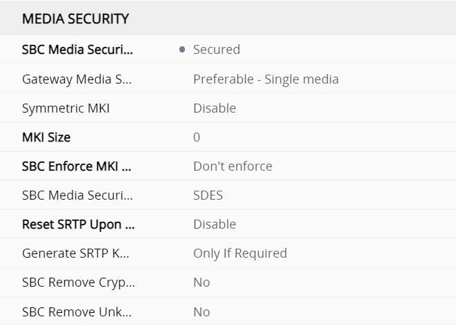The height and width of the screenshot is (335, 456).
Task: Click the SBC Media Securi... label beside SDES
Action: tap(77, 195)
